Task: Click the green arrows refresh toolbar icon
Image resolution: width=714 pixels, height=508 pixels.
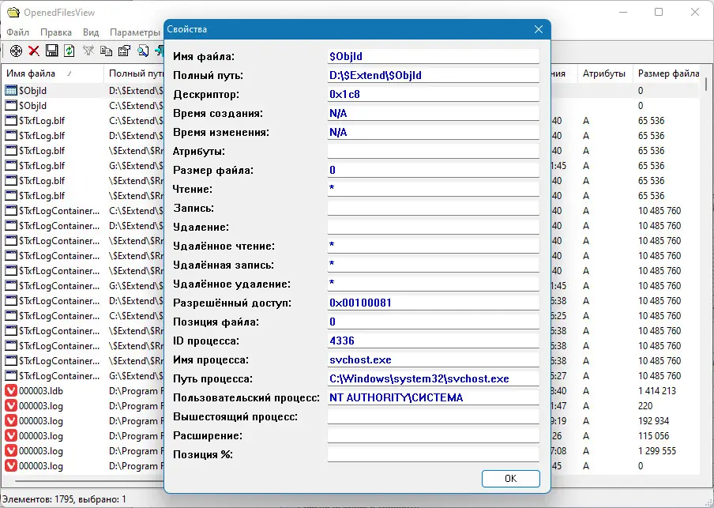Action: click(x=70, y=51)
